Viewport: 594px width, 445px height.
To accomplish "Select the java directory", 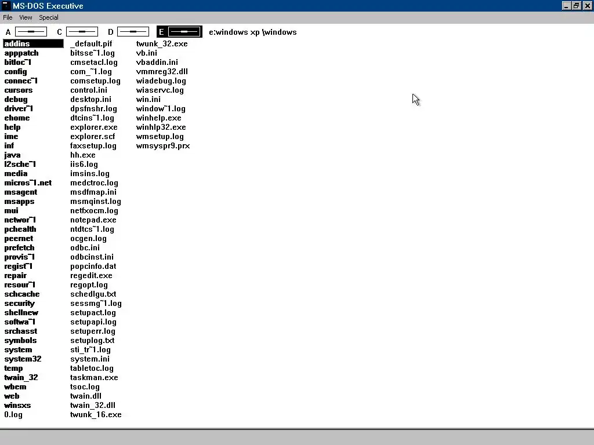I will tap(12, 155).
